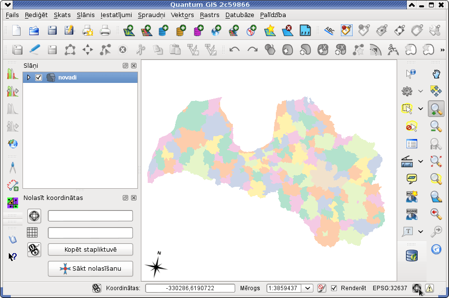
Task: Close the Slāņi panel
Action: [x=134, y=66]
